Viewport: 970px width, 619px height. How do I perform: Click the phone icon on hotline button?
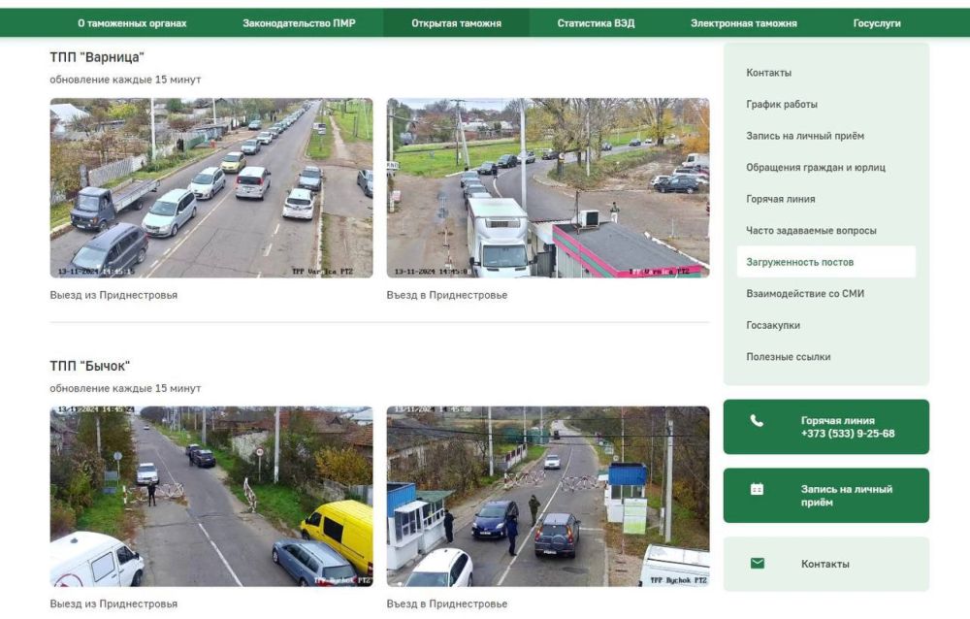pyautogui.click(x=757, y=421)
